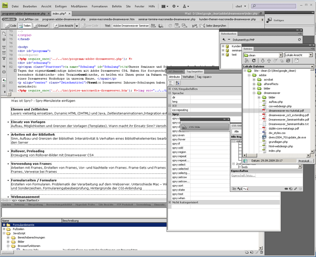The width and height of the screenshot is (316, 257).
Task: Expand Nicht kategorisiert category
Action: [x=170, y=202]
